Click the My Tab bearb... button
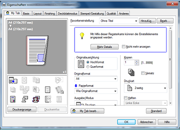Screen dimensions: 180x130 87,111
